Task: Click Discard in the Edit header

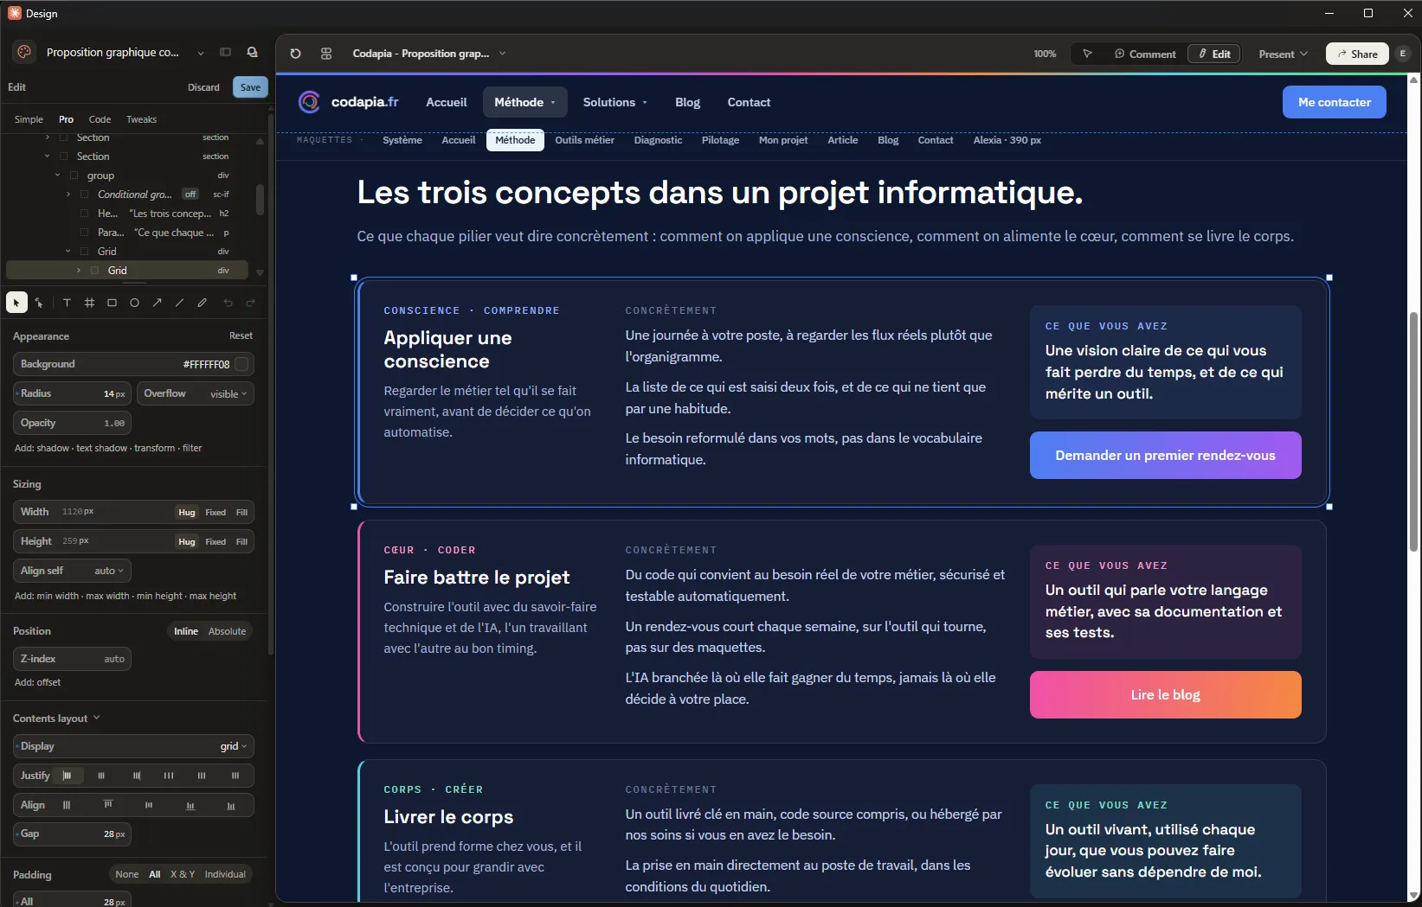Action: (x=203, y=87)
